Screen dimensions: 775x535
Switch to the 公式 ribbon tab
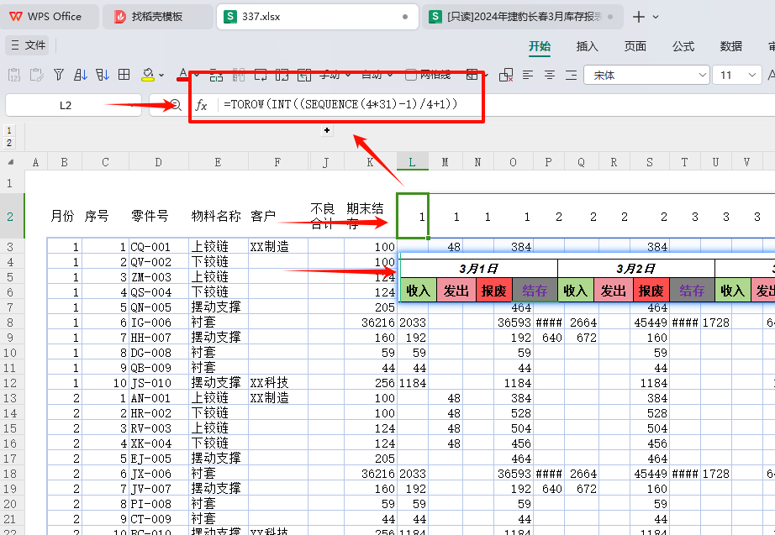[683, 46]
